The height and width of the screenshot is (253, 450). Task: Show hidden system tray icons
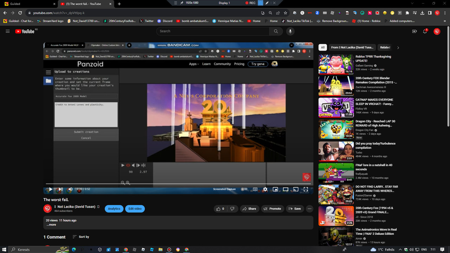[x=401, y=249]
